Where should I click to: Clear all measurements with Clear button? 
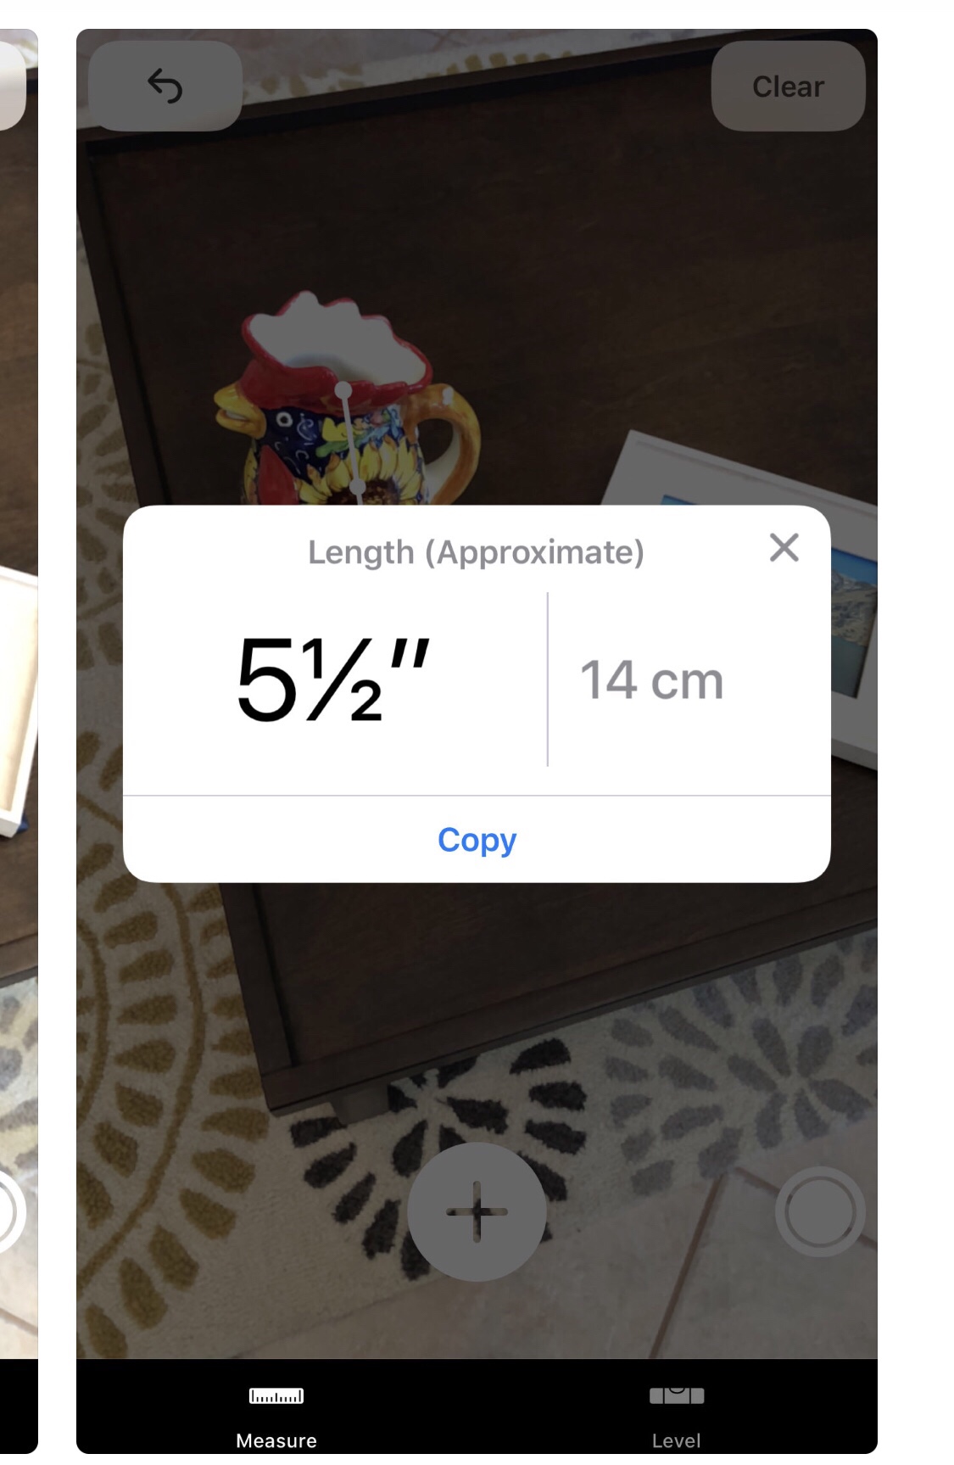click(x=788, y=87)
